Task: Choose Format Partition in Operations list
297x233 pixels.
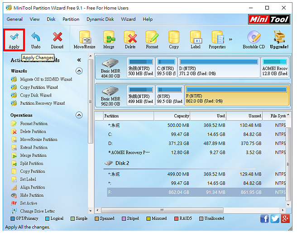Action: coord(29,124)
